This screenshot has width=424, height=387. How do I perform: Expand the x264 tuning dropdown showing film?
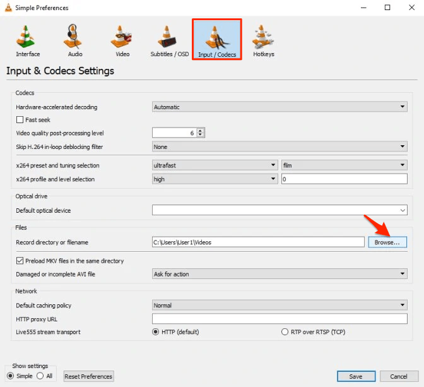click(344, 165)
